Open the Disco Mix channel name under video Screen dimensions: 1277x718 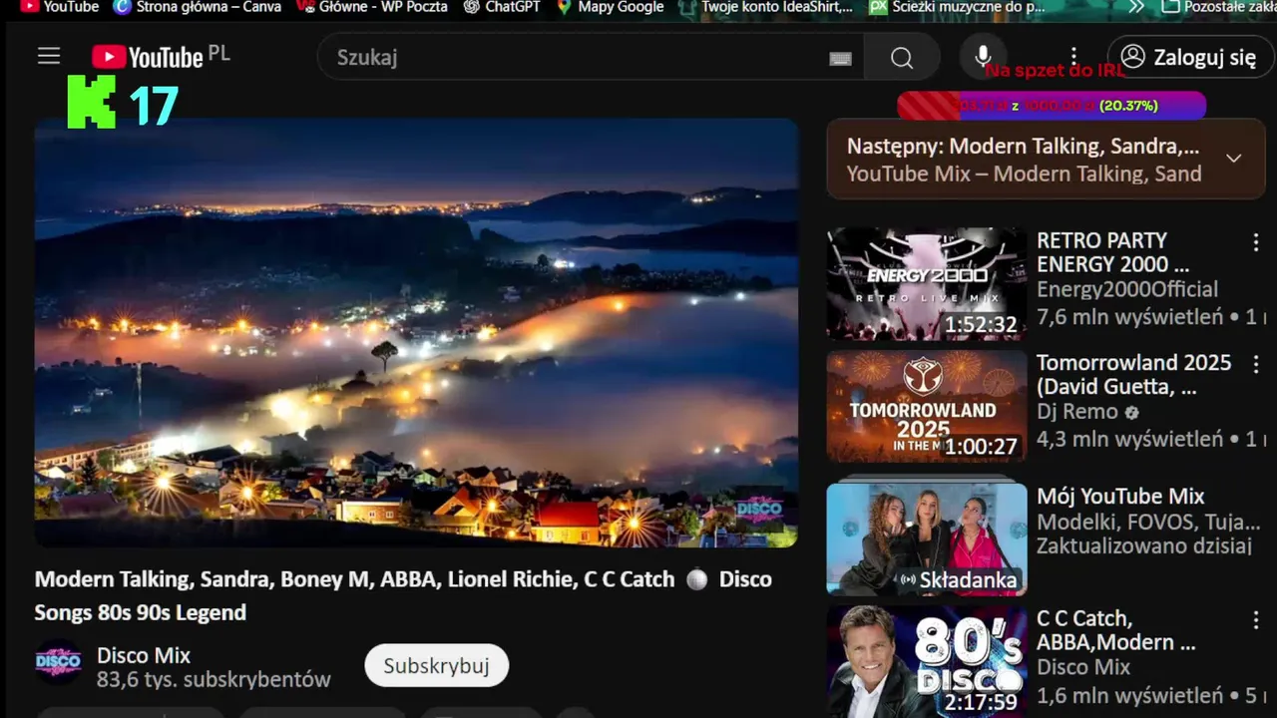tap(144, 655)
